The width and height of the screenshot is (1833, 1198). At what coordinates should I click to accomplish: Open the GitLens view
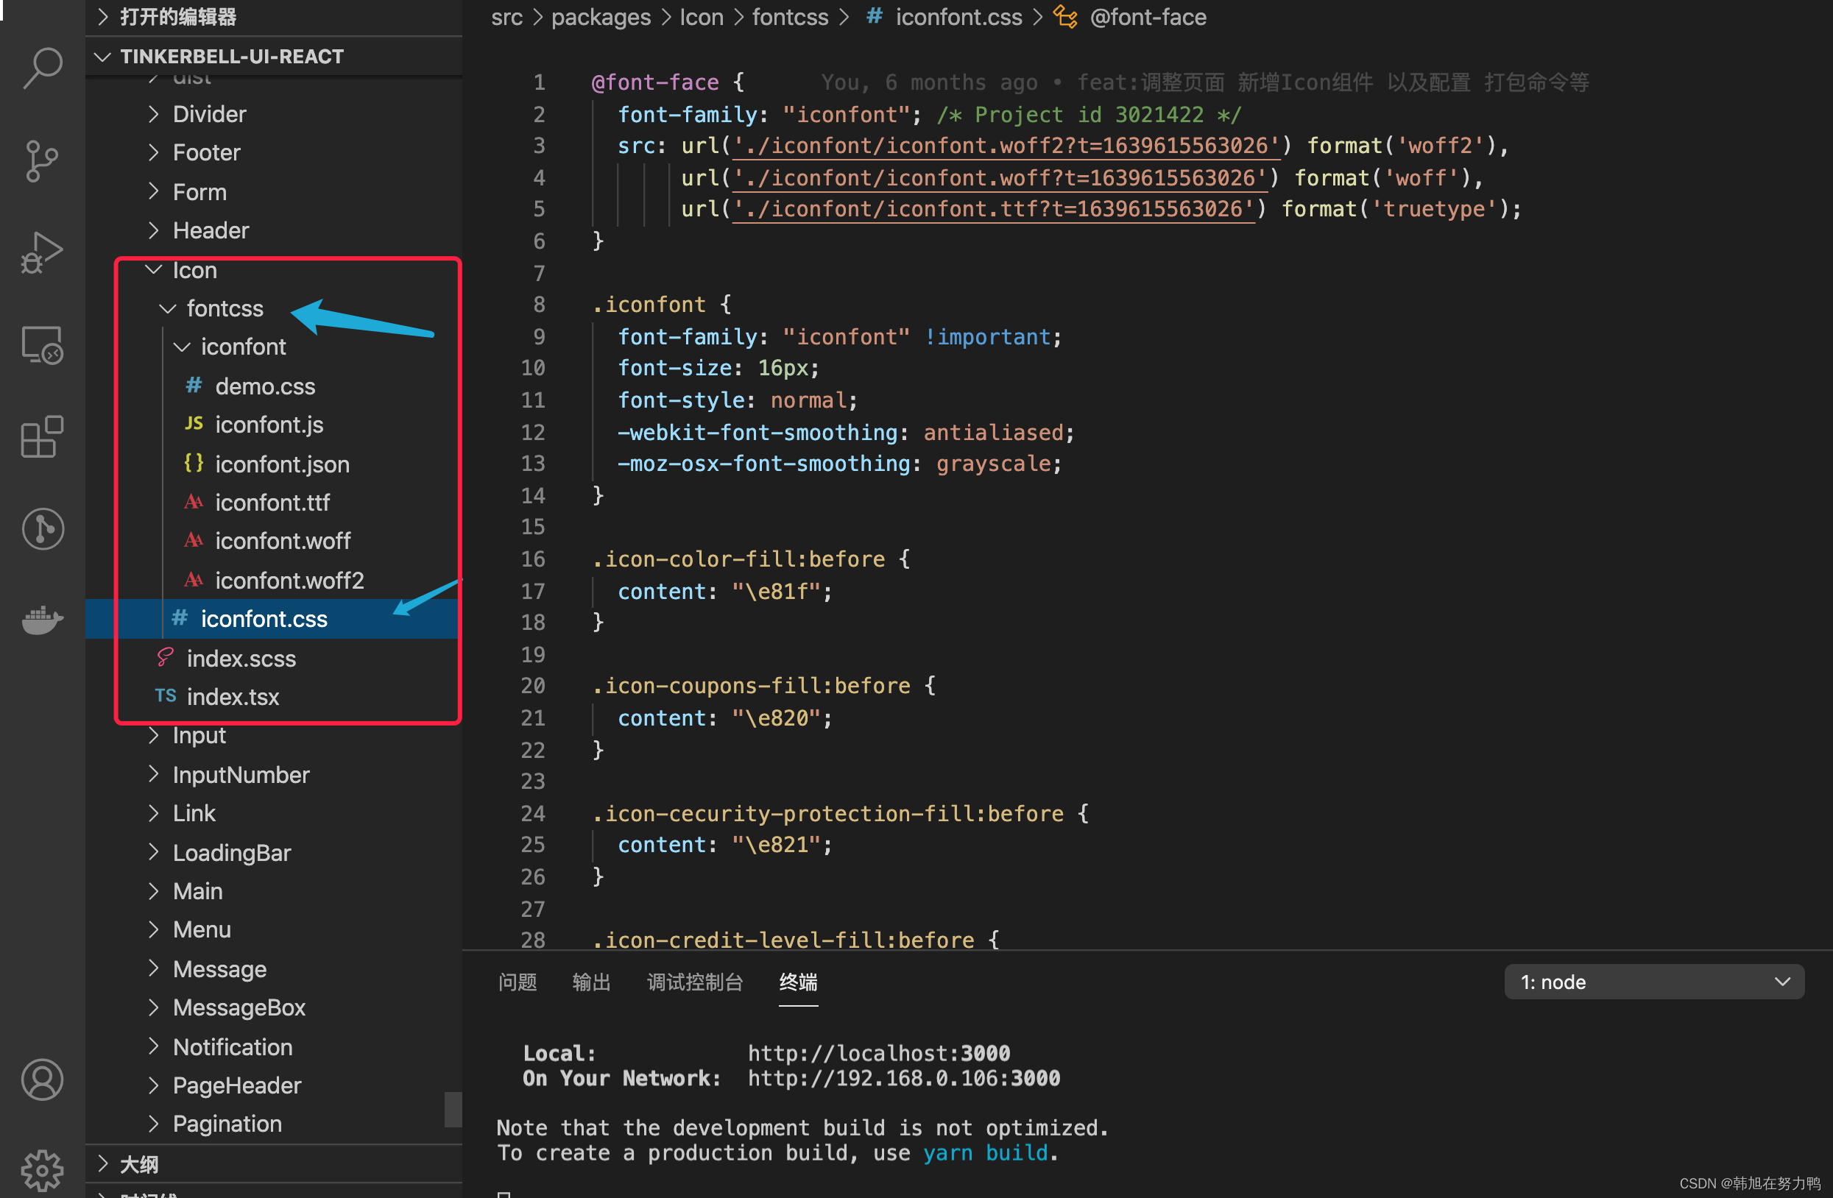pos(43,529)
